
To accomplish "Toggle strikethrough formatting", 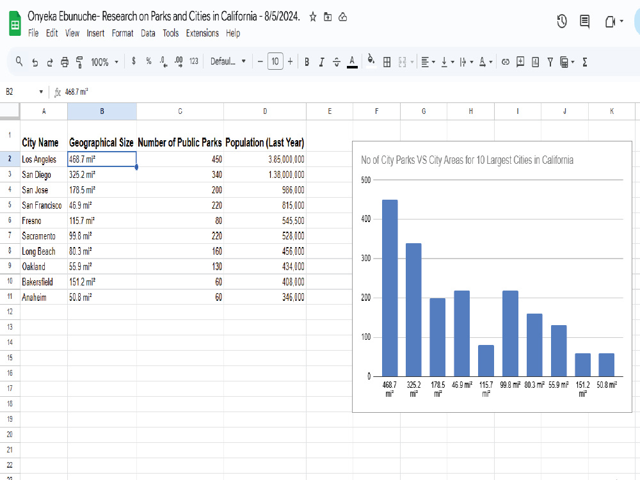I will pos(336,61).
